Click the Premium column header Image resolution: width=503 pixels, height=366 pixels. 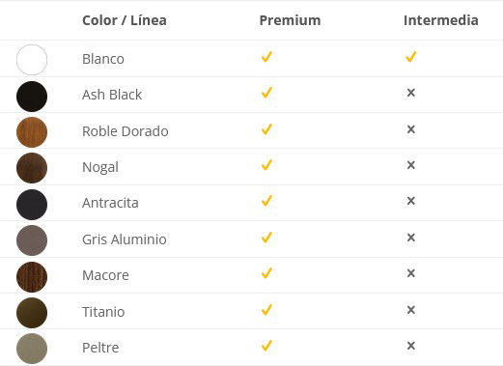(x=290, y=20)
